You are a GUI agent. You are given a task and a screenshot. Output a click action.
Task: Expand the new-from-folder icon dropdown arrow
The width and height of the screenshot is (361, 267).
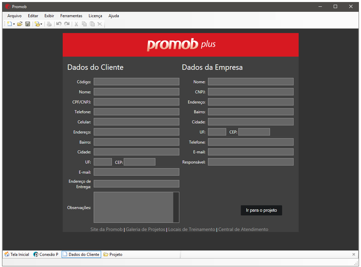[41, 24]
